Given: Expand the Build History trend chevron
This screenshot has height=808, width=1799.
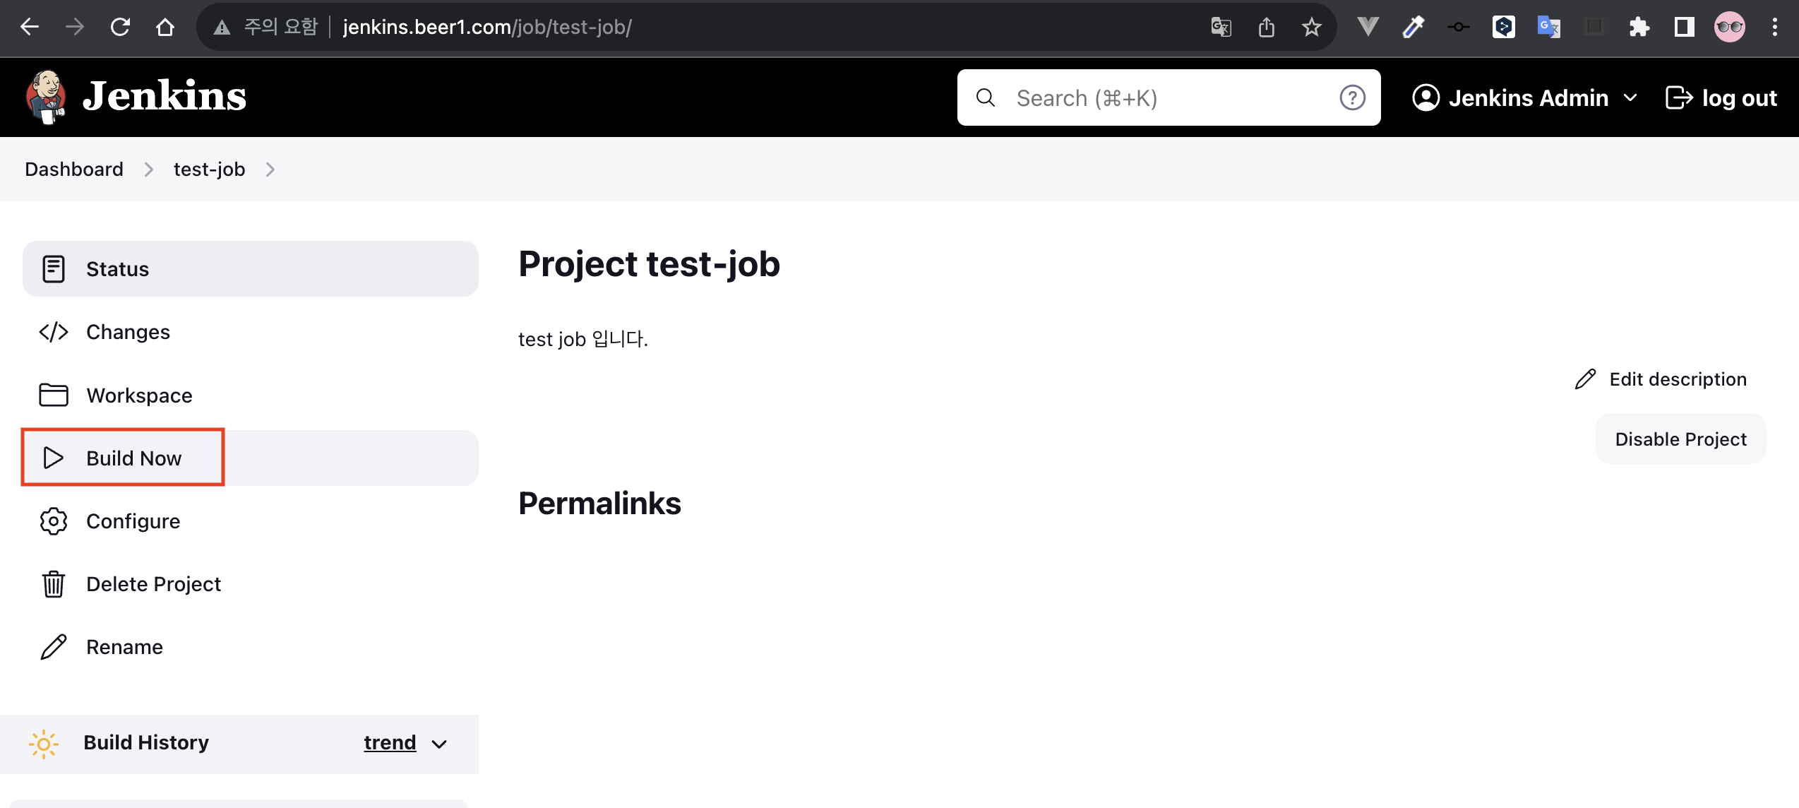Looking at the screenshot, I should coord(439,744).
